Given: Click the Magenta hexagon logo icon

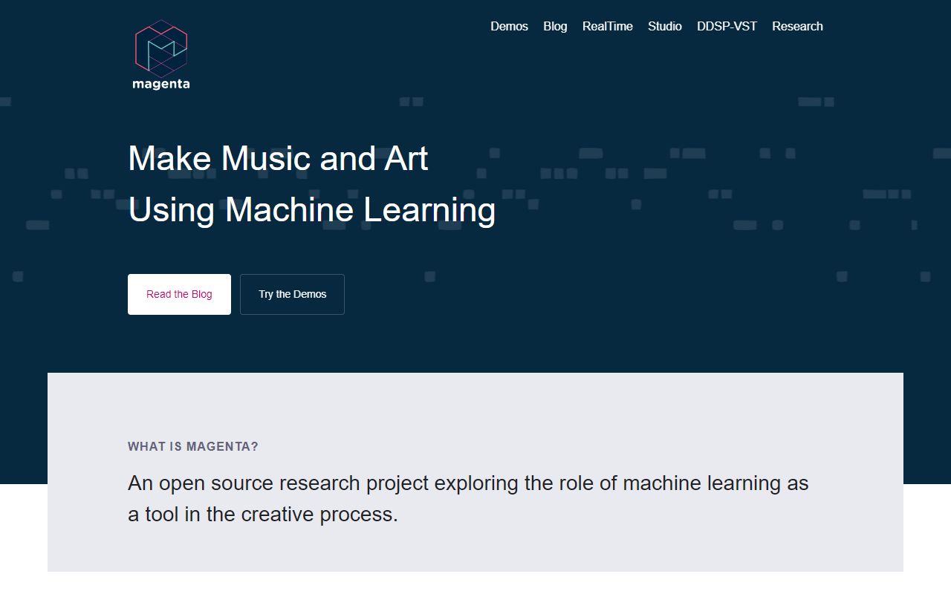Looking at the screenshot, I should pyautogui.click(x=161, y=48).
